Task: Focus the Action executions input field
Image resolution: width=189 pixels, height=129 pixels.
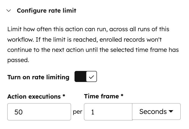Action: tap(39, 112)
